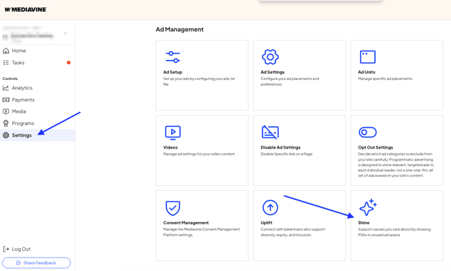Viewport: 451px width, 271px height.
Task: Click the Controls section label
Action: coord(10,79)
